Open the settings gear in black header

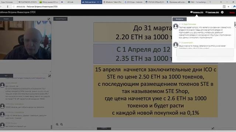(222, 12)
